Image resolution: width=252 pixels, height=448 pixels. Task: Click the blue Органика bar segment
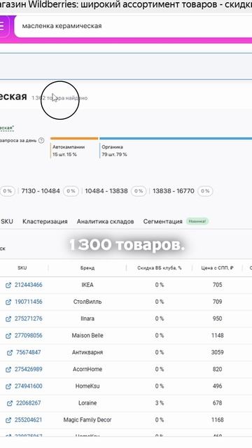tap(176, 139)
